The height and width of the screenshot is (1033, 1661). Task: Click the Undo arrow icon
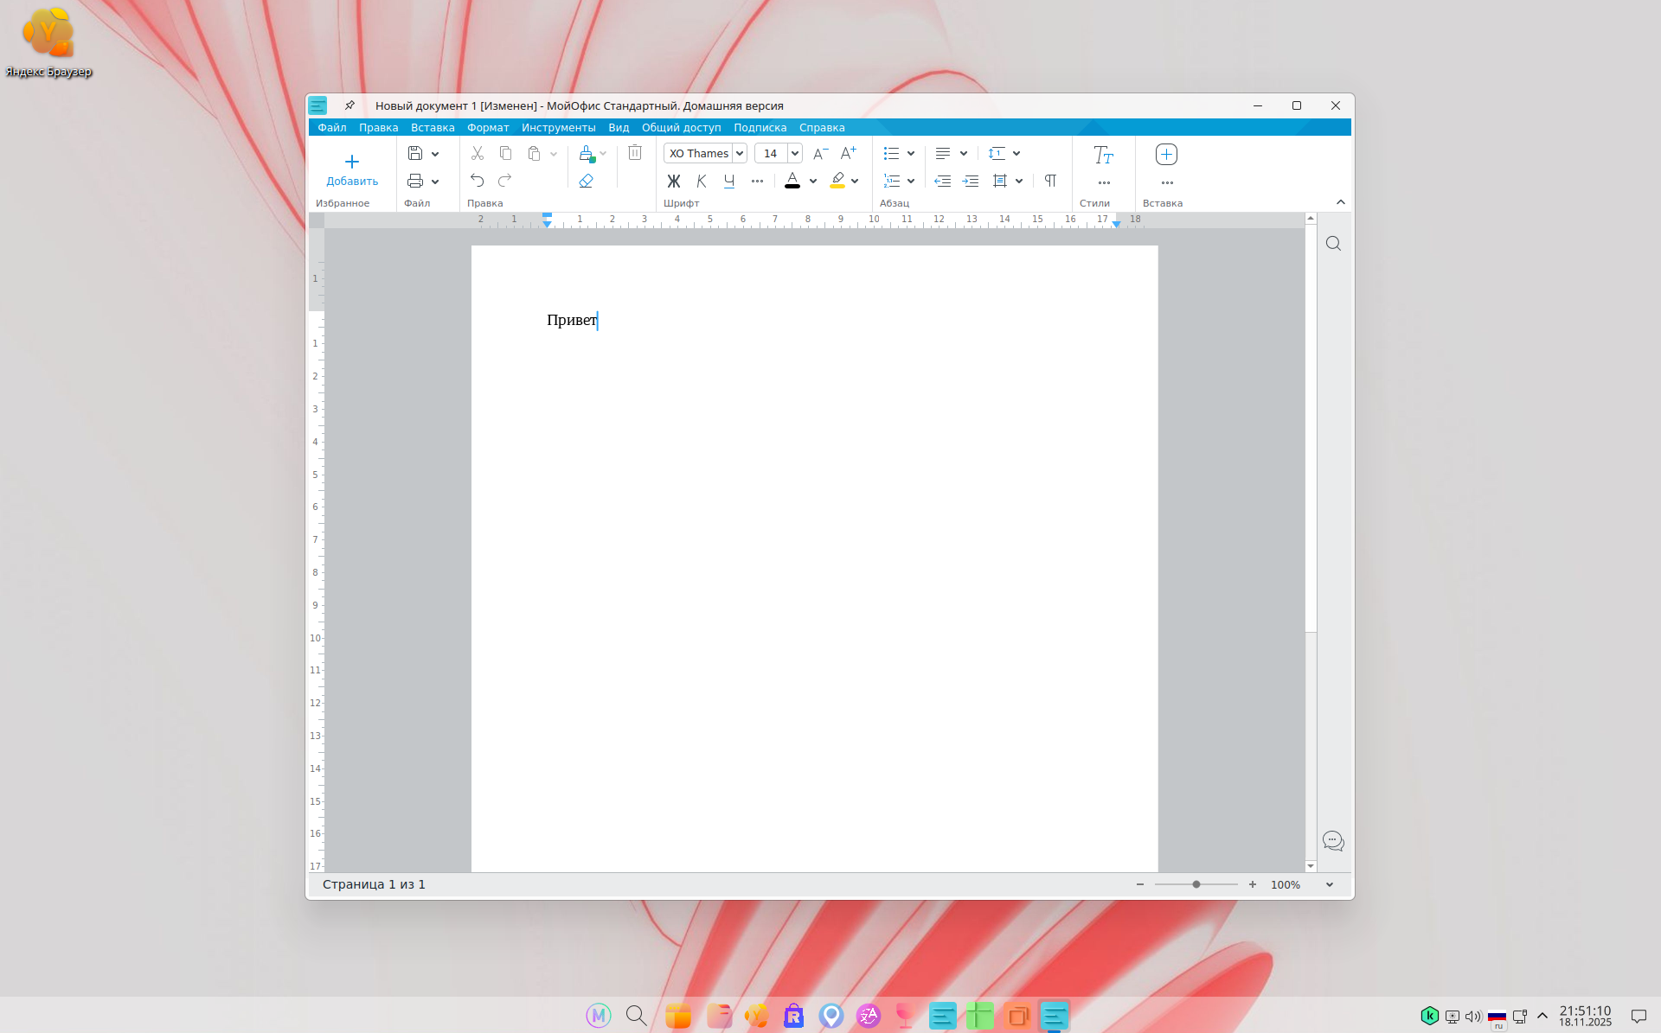(477, 180)
